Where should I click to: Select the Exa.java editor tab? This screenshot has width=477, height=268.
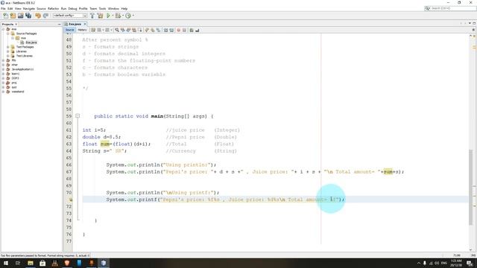[75, 24]
